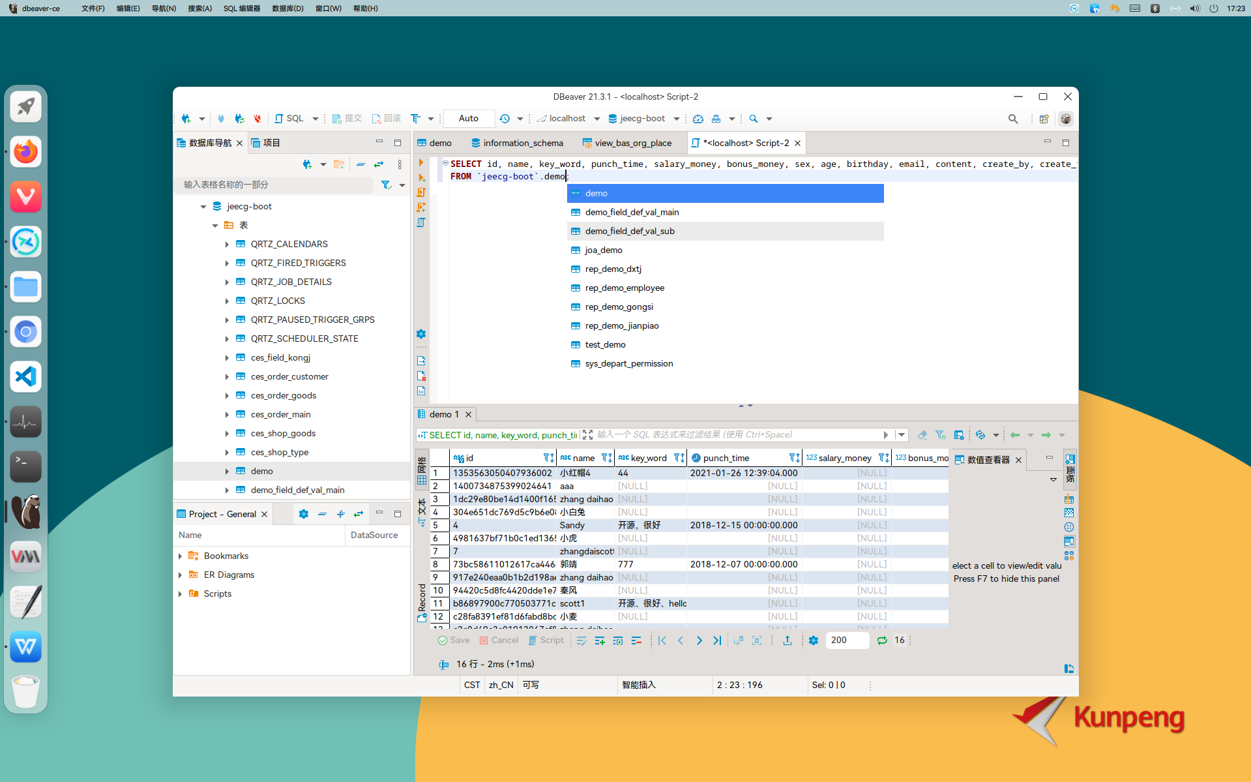
Task: Toggle Auto commit mode in the toolbar
Action: [x=468, y=118]
